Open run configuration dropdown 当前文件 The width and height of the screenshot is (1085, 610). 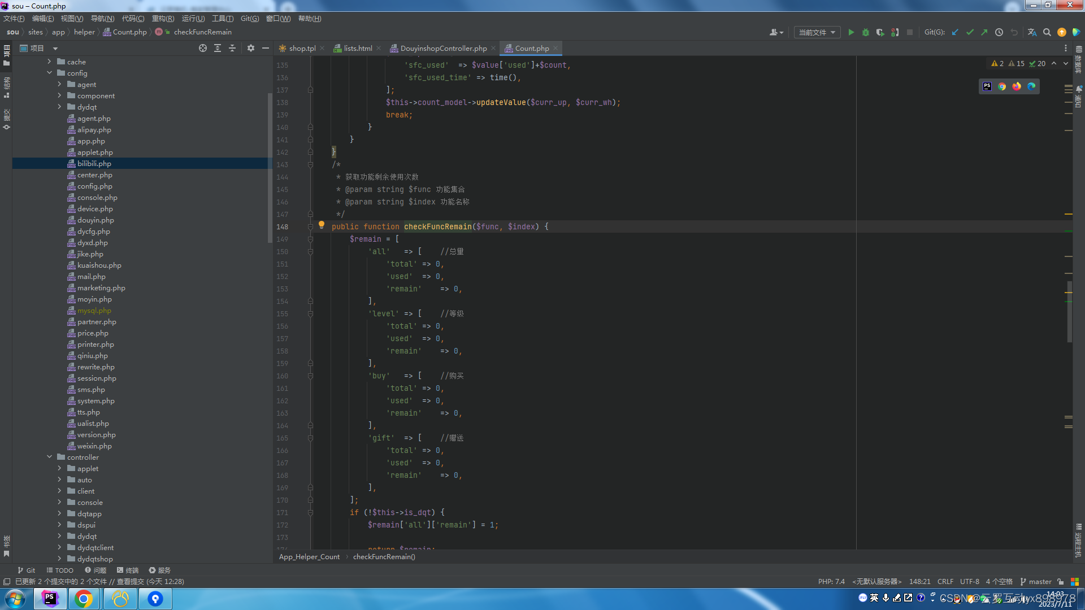point(817,32)
